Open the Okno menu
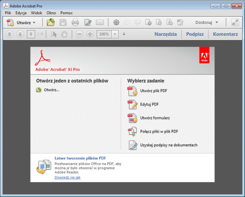 tap(51, 13)
